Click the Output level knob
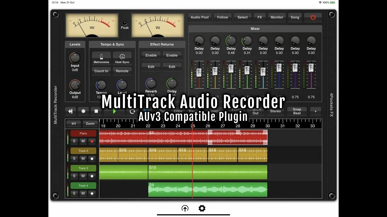387x217 pixels. click(x=75, y=85)
